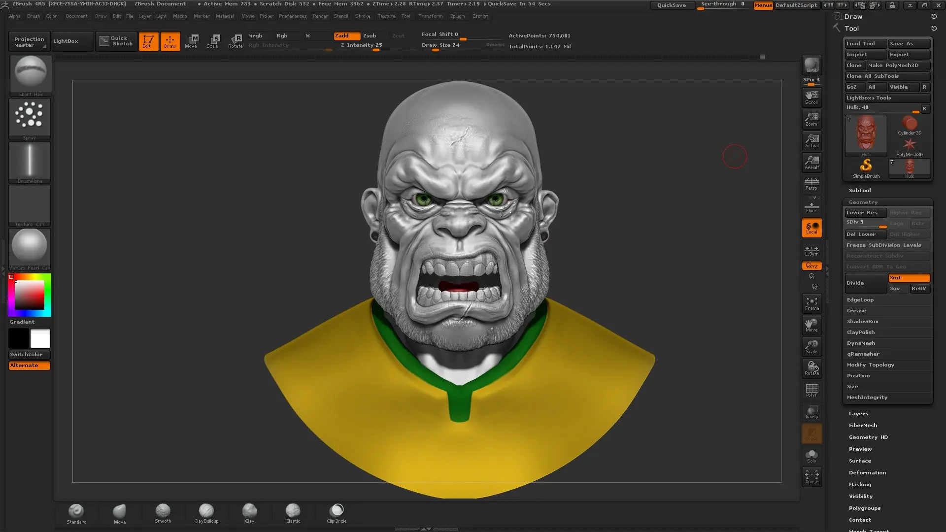Viewport: 946px width, 532px height.
Task: Toggle Draw mode
Action: pyautogui.click(x=170, y=41)
